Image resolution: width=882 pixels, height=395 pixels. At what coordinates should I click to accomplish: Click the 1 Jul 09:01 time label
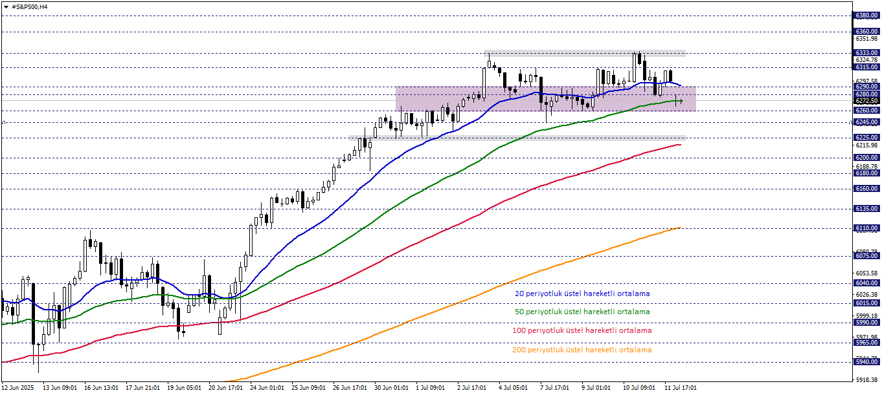tap(431, 388)
